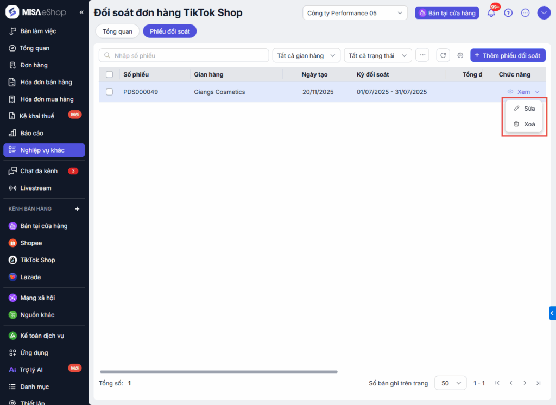Open Tất cả gian hàng dropdown
The width and height of the screenshot is (556, 405).
tap(306, 55)
